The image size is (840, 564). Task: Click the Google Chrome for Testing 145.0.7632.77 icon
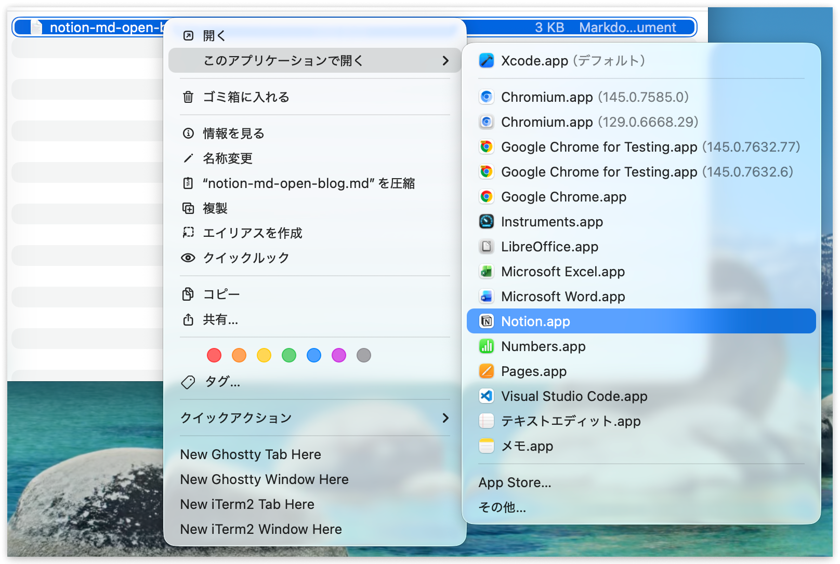(x=487, y=147)
